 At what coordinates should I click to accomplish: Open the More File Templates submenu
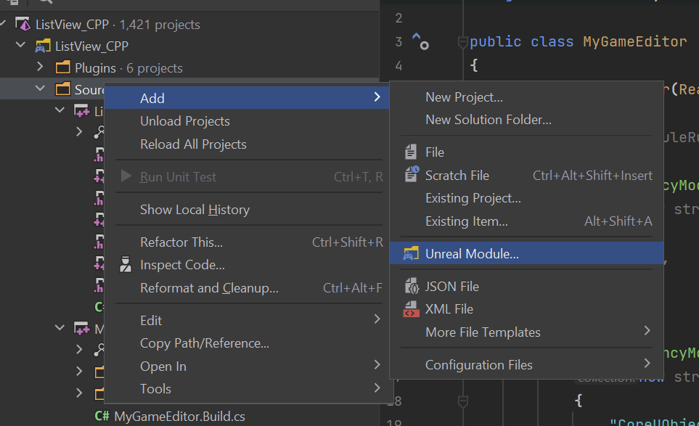[484, 332]
